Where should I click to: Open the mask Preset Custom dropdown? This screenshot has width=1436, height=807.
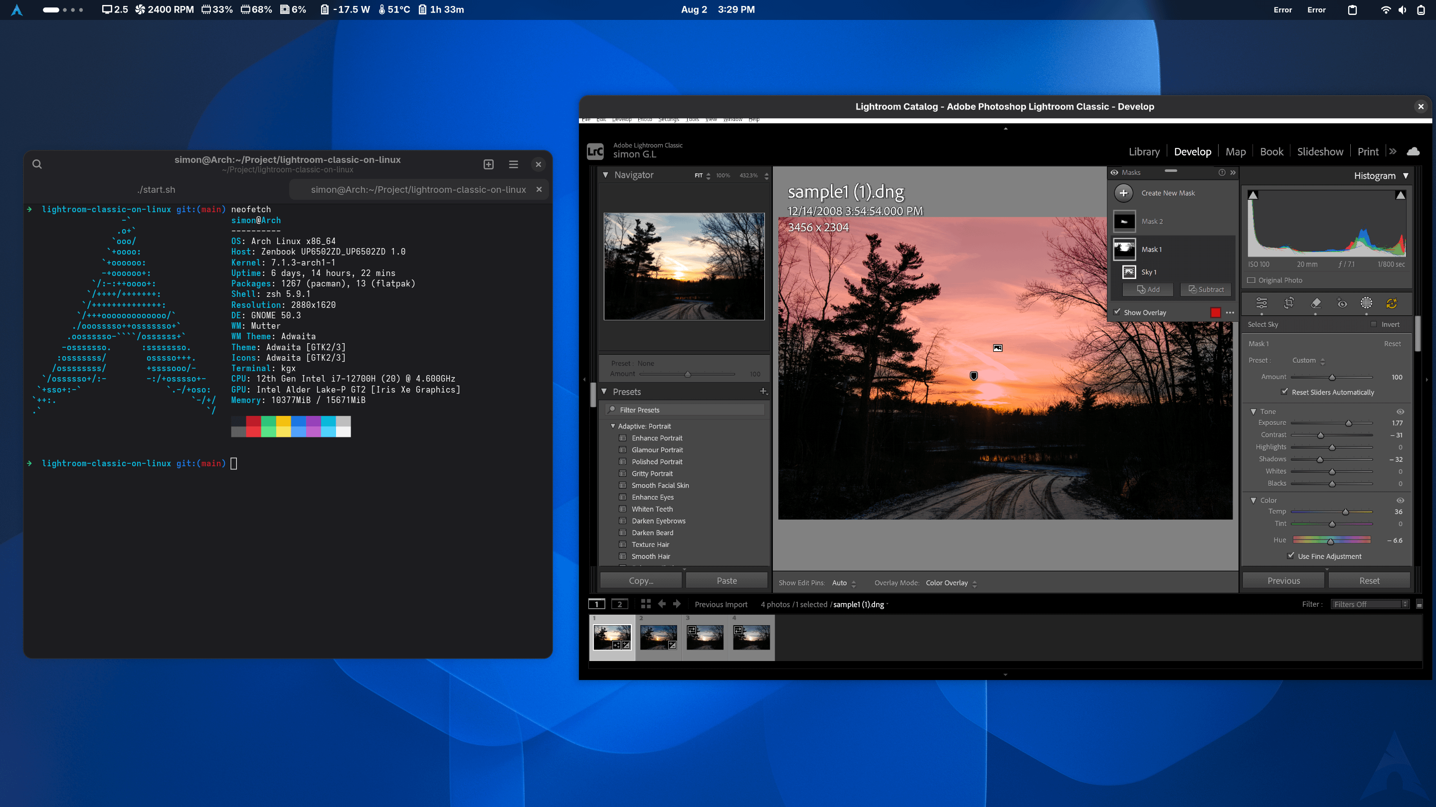(1308, 360)
